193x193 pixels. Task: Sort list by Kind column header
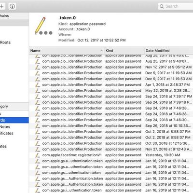pos(124,51)
